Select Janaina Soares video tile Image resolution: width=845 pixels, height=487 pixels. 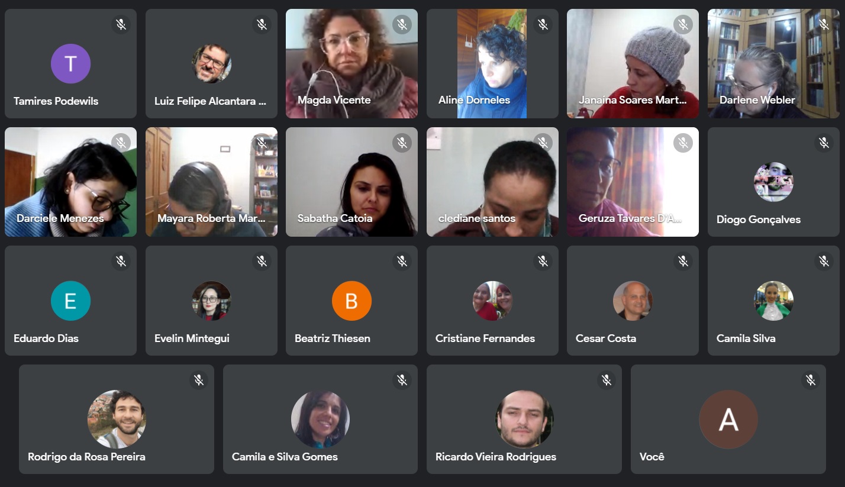pyautogui.click(x=633, y=63)
